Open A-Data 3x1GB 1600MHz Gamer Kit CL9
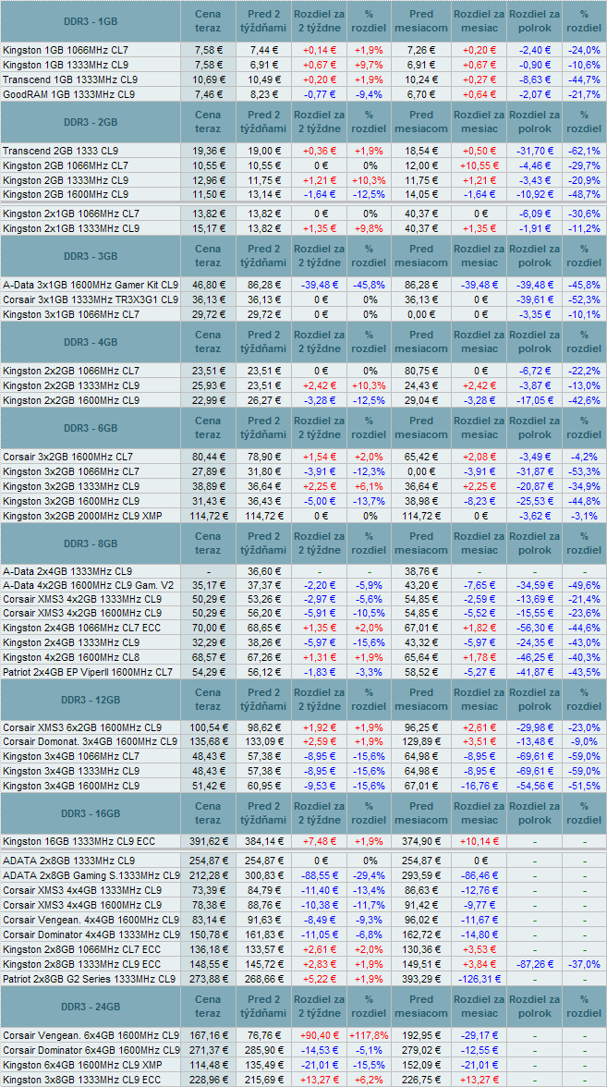 point(90,285)
